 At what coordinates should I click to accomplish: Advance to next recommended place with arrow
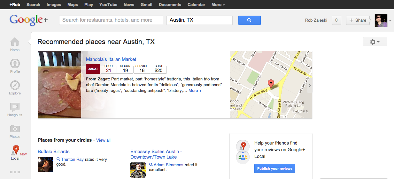point(309,86)
